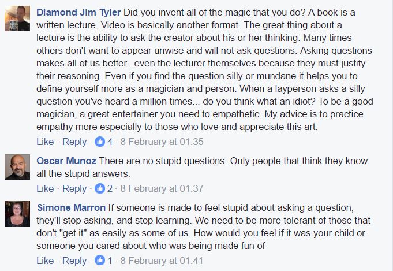Reply to Oscar Munoz's comment
Screen dimensions: 393x271
(x=74, y=188)
